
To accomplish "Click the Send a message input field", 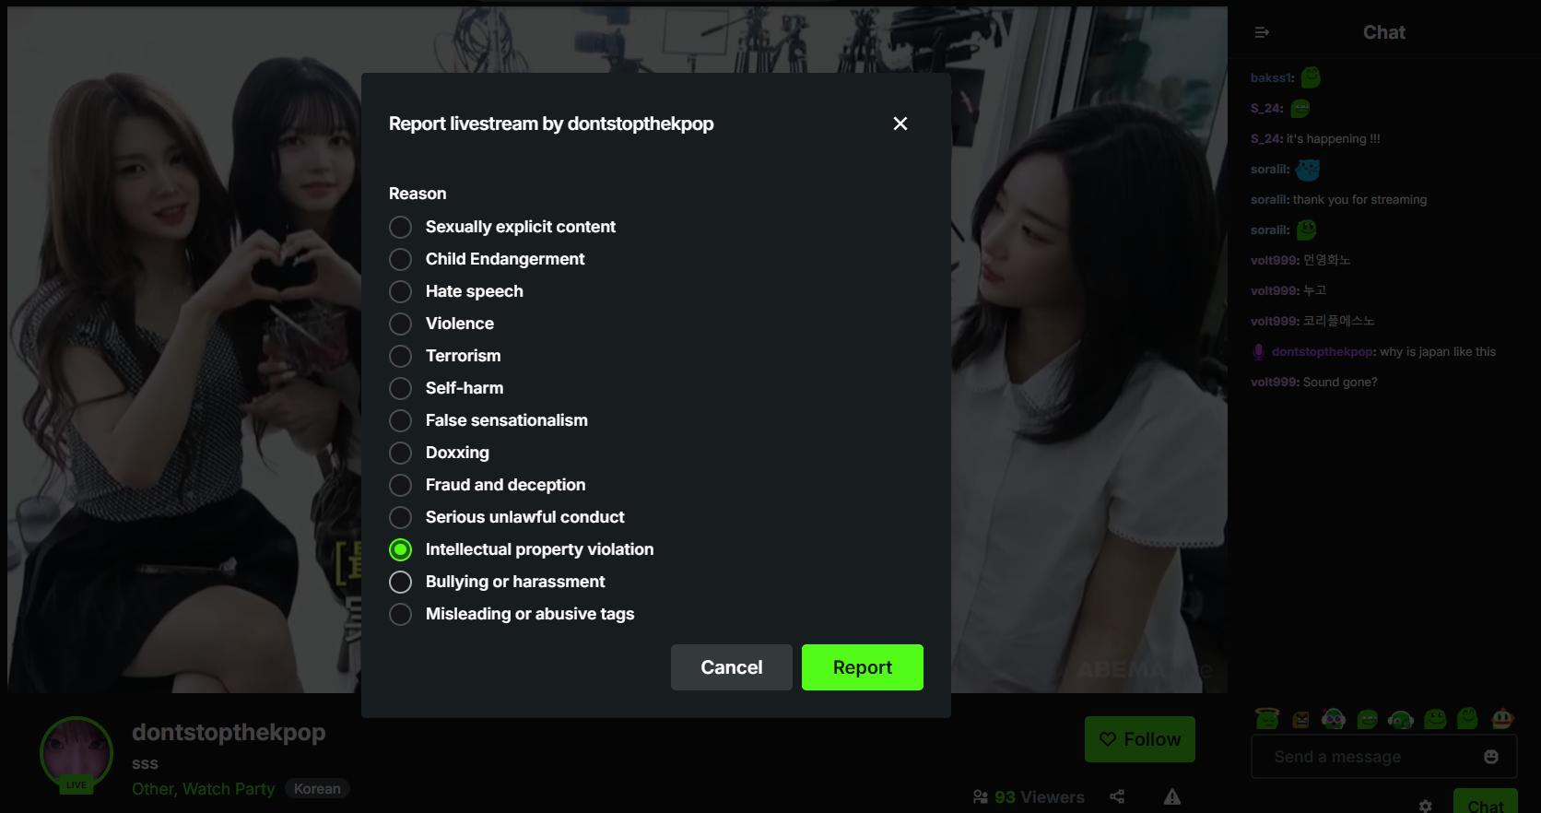I will coord(1384,757).
